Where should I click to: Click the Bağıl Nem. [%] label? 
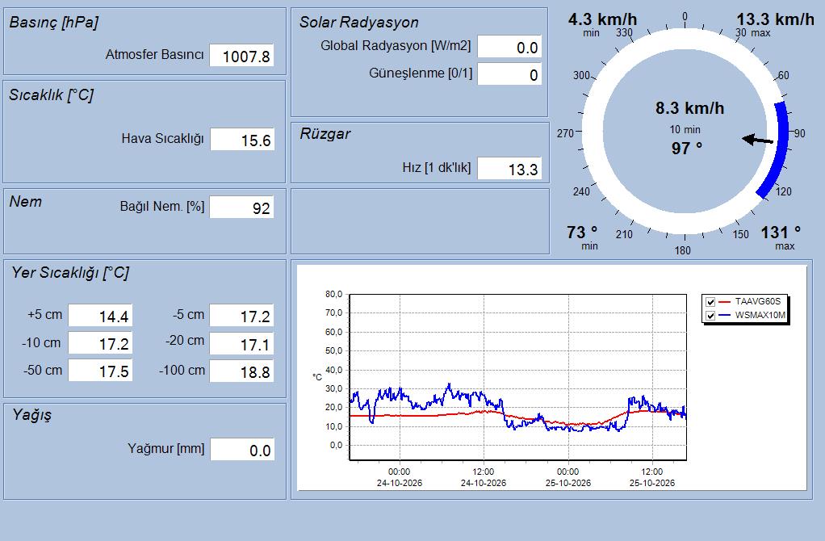[162, 206]
